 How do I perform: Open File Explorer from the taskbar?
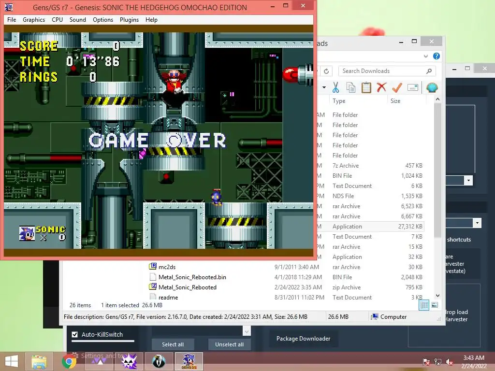pyautogui.click(x=39, y=361)
